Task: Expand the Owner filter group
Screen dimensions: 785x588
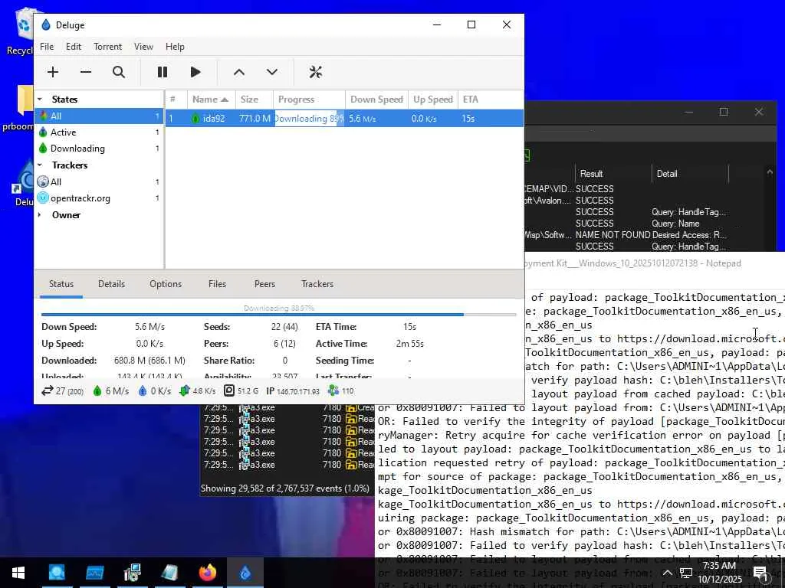Action: (40, 215)
